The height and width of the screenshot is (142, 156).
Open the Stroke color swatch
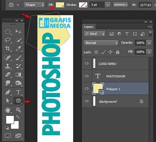[x=83, y=5]
